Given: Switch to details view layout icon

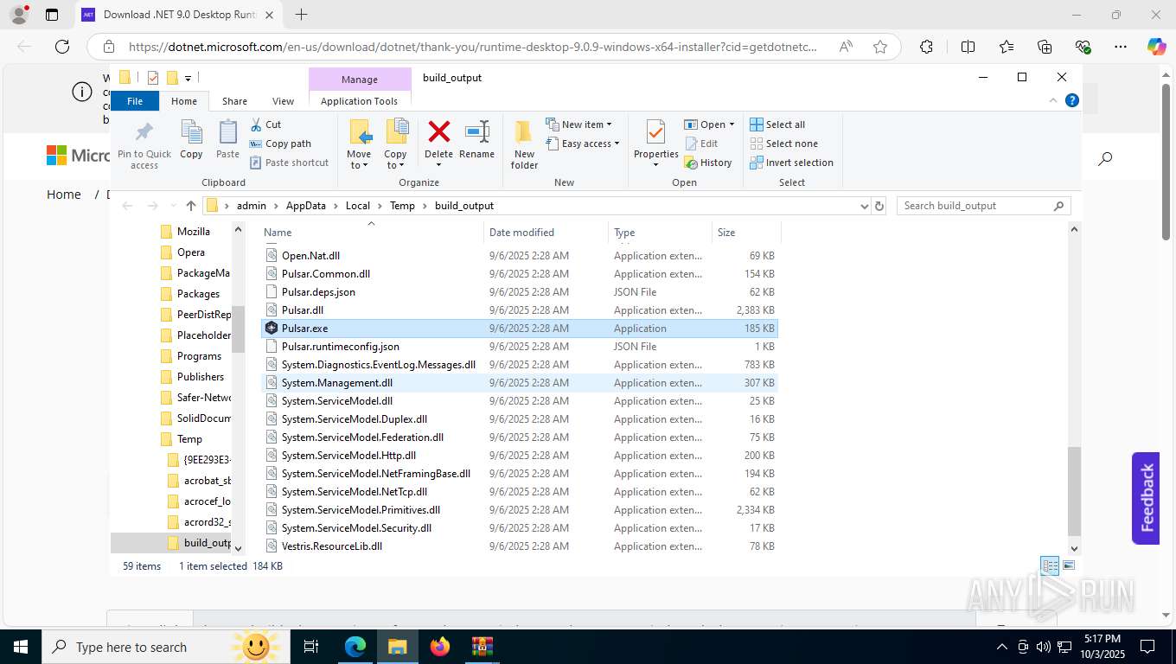Looking at the screenshot, I should 1050,565.
